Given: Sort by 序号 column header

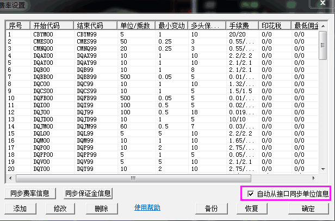Looking at the screenshot, I should click(18, 26).
